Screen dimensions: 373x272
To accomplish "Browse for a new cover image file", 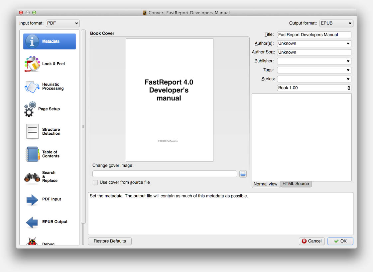I will [x=243, y=174].
